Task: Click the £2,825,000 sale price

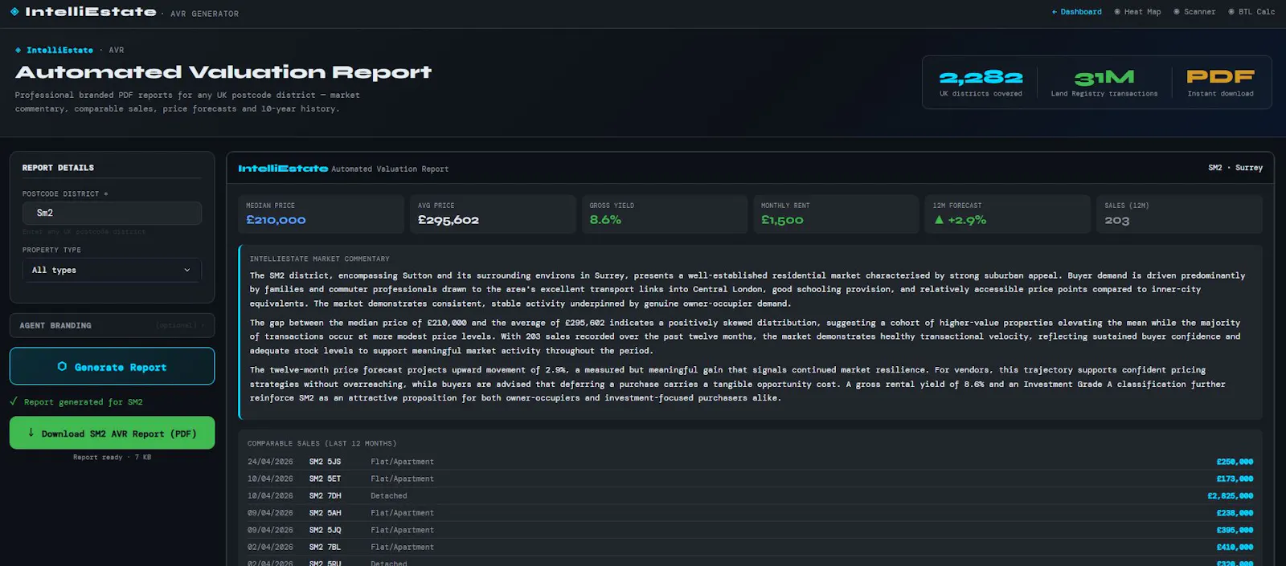Action: [1230, 496]
